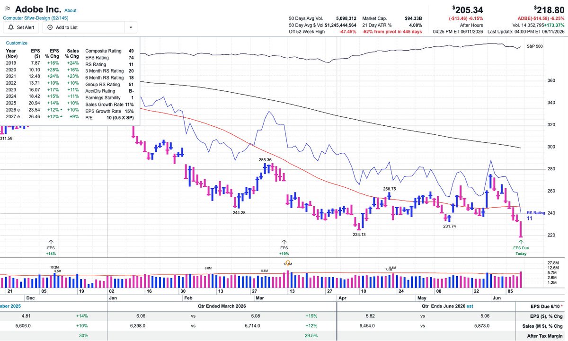Click the 6 Month RS Rating row
The height and width of the screenshot is (341, 568).
coord(109,78)
